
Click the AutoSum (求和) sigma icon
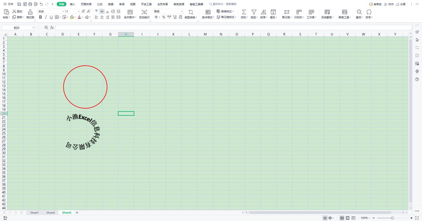tap(244, 12)
